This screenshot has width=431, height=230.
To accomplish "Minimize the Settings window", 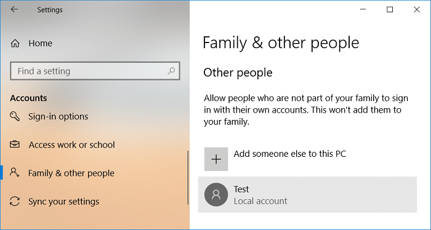I will coord(363,9).
